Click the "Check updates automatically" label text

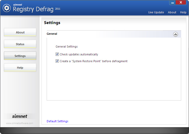pos(79,54)
